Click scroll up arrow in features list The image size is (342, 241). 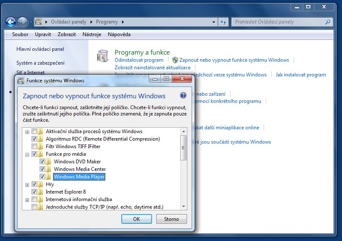(x=184, y=131)
